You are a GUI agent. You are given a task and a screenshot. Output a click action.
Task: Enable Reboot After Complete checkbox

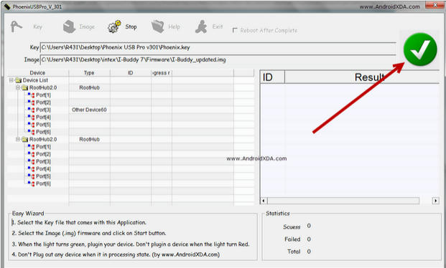tap(235, 30)
